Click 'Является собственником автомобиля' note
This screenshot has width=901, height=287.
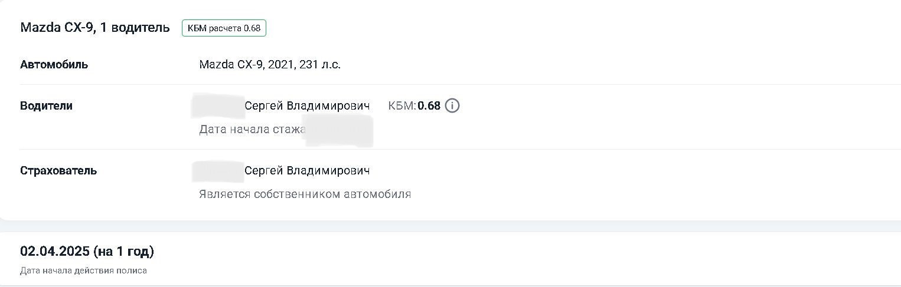[x=305, y=194]
